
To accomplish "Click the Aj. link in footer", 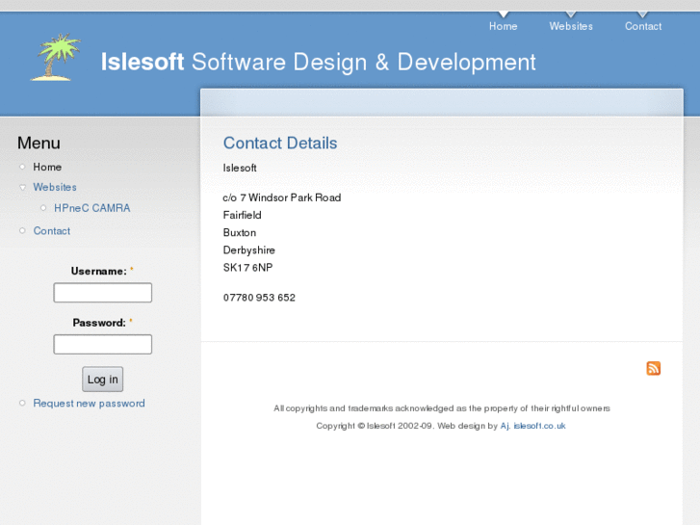I will point(505,426).
